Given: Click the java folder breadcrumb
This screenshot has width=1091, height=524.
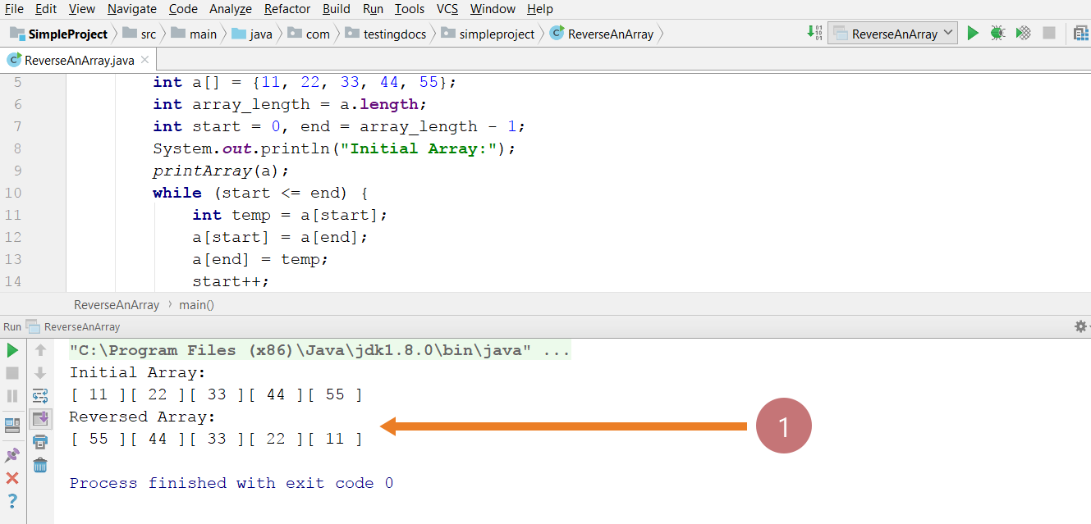Looking at the screenshot, I should tap(252, 34).
